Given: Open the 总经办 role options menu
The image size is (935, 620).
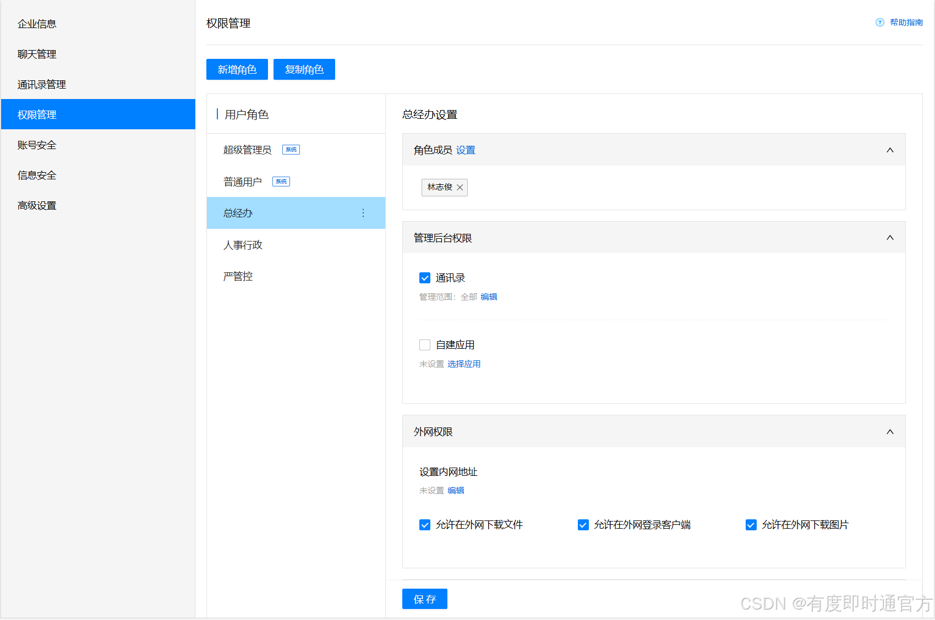Looking at the screenshot, I should coord(363,213).
